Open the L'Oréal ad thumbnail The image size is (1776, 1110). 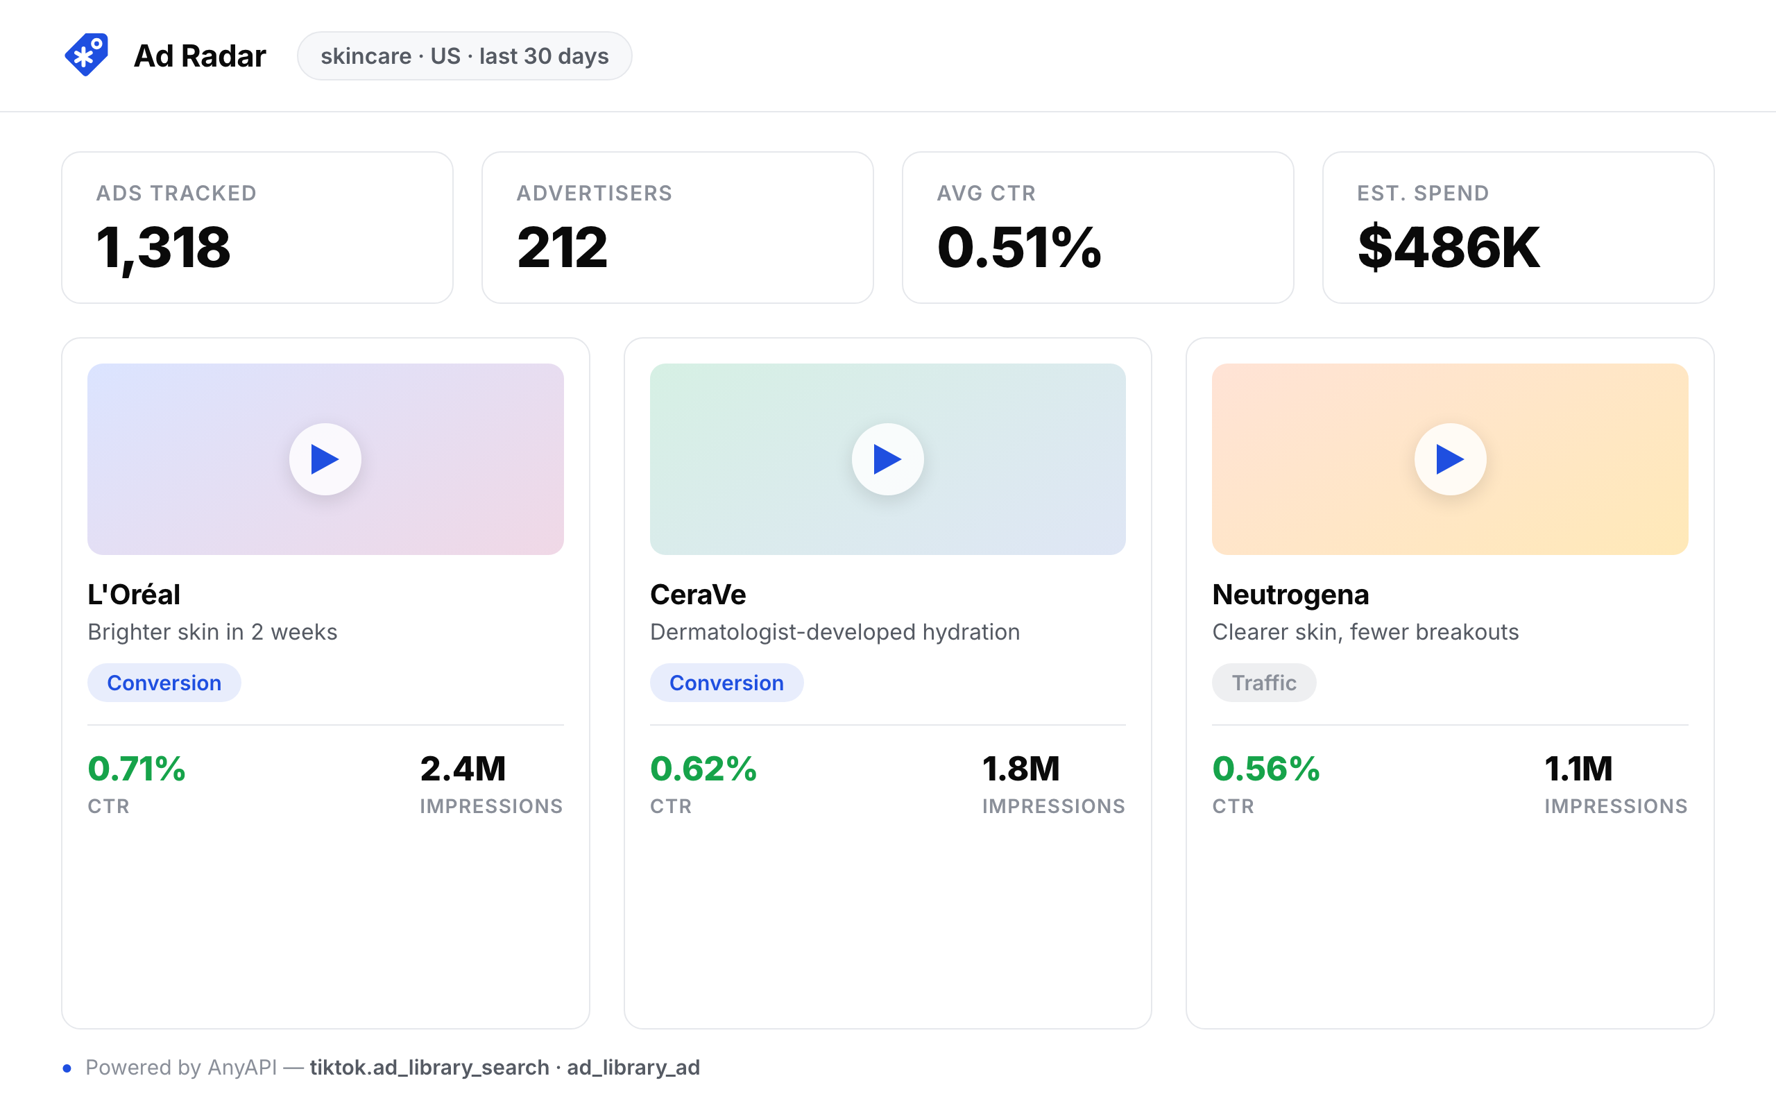click(325, 459)
